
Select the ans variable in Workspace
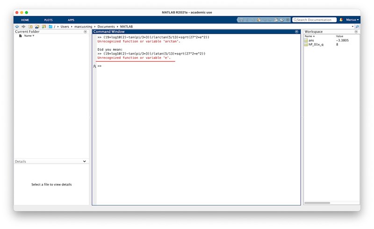coord(311,40)
